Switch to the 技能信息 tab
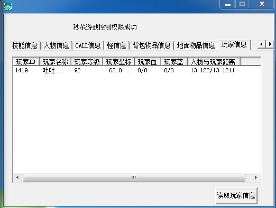This screenshot has height=208, width=276. tap(25, 45)
